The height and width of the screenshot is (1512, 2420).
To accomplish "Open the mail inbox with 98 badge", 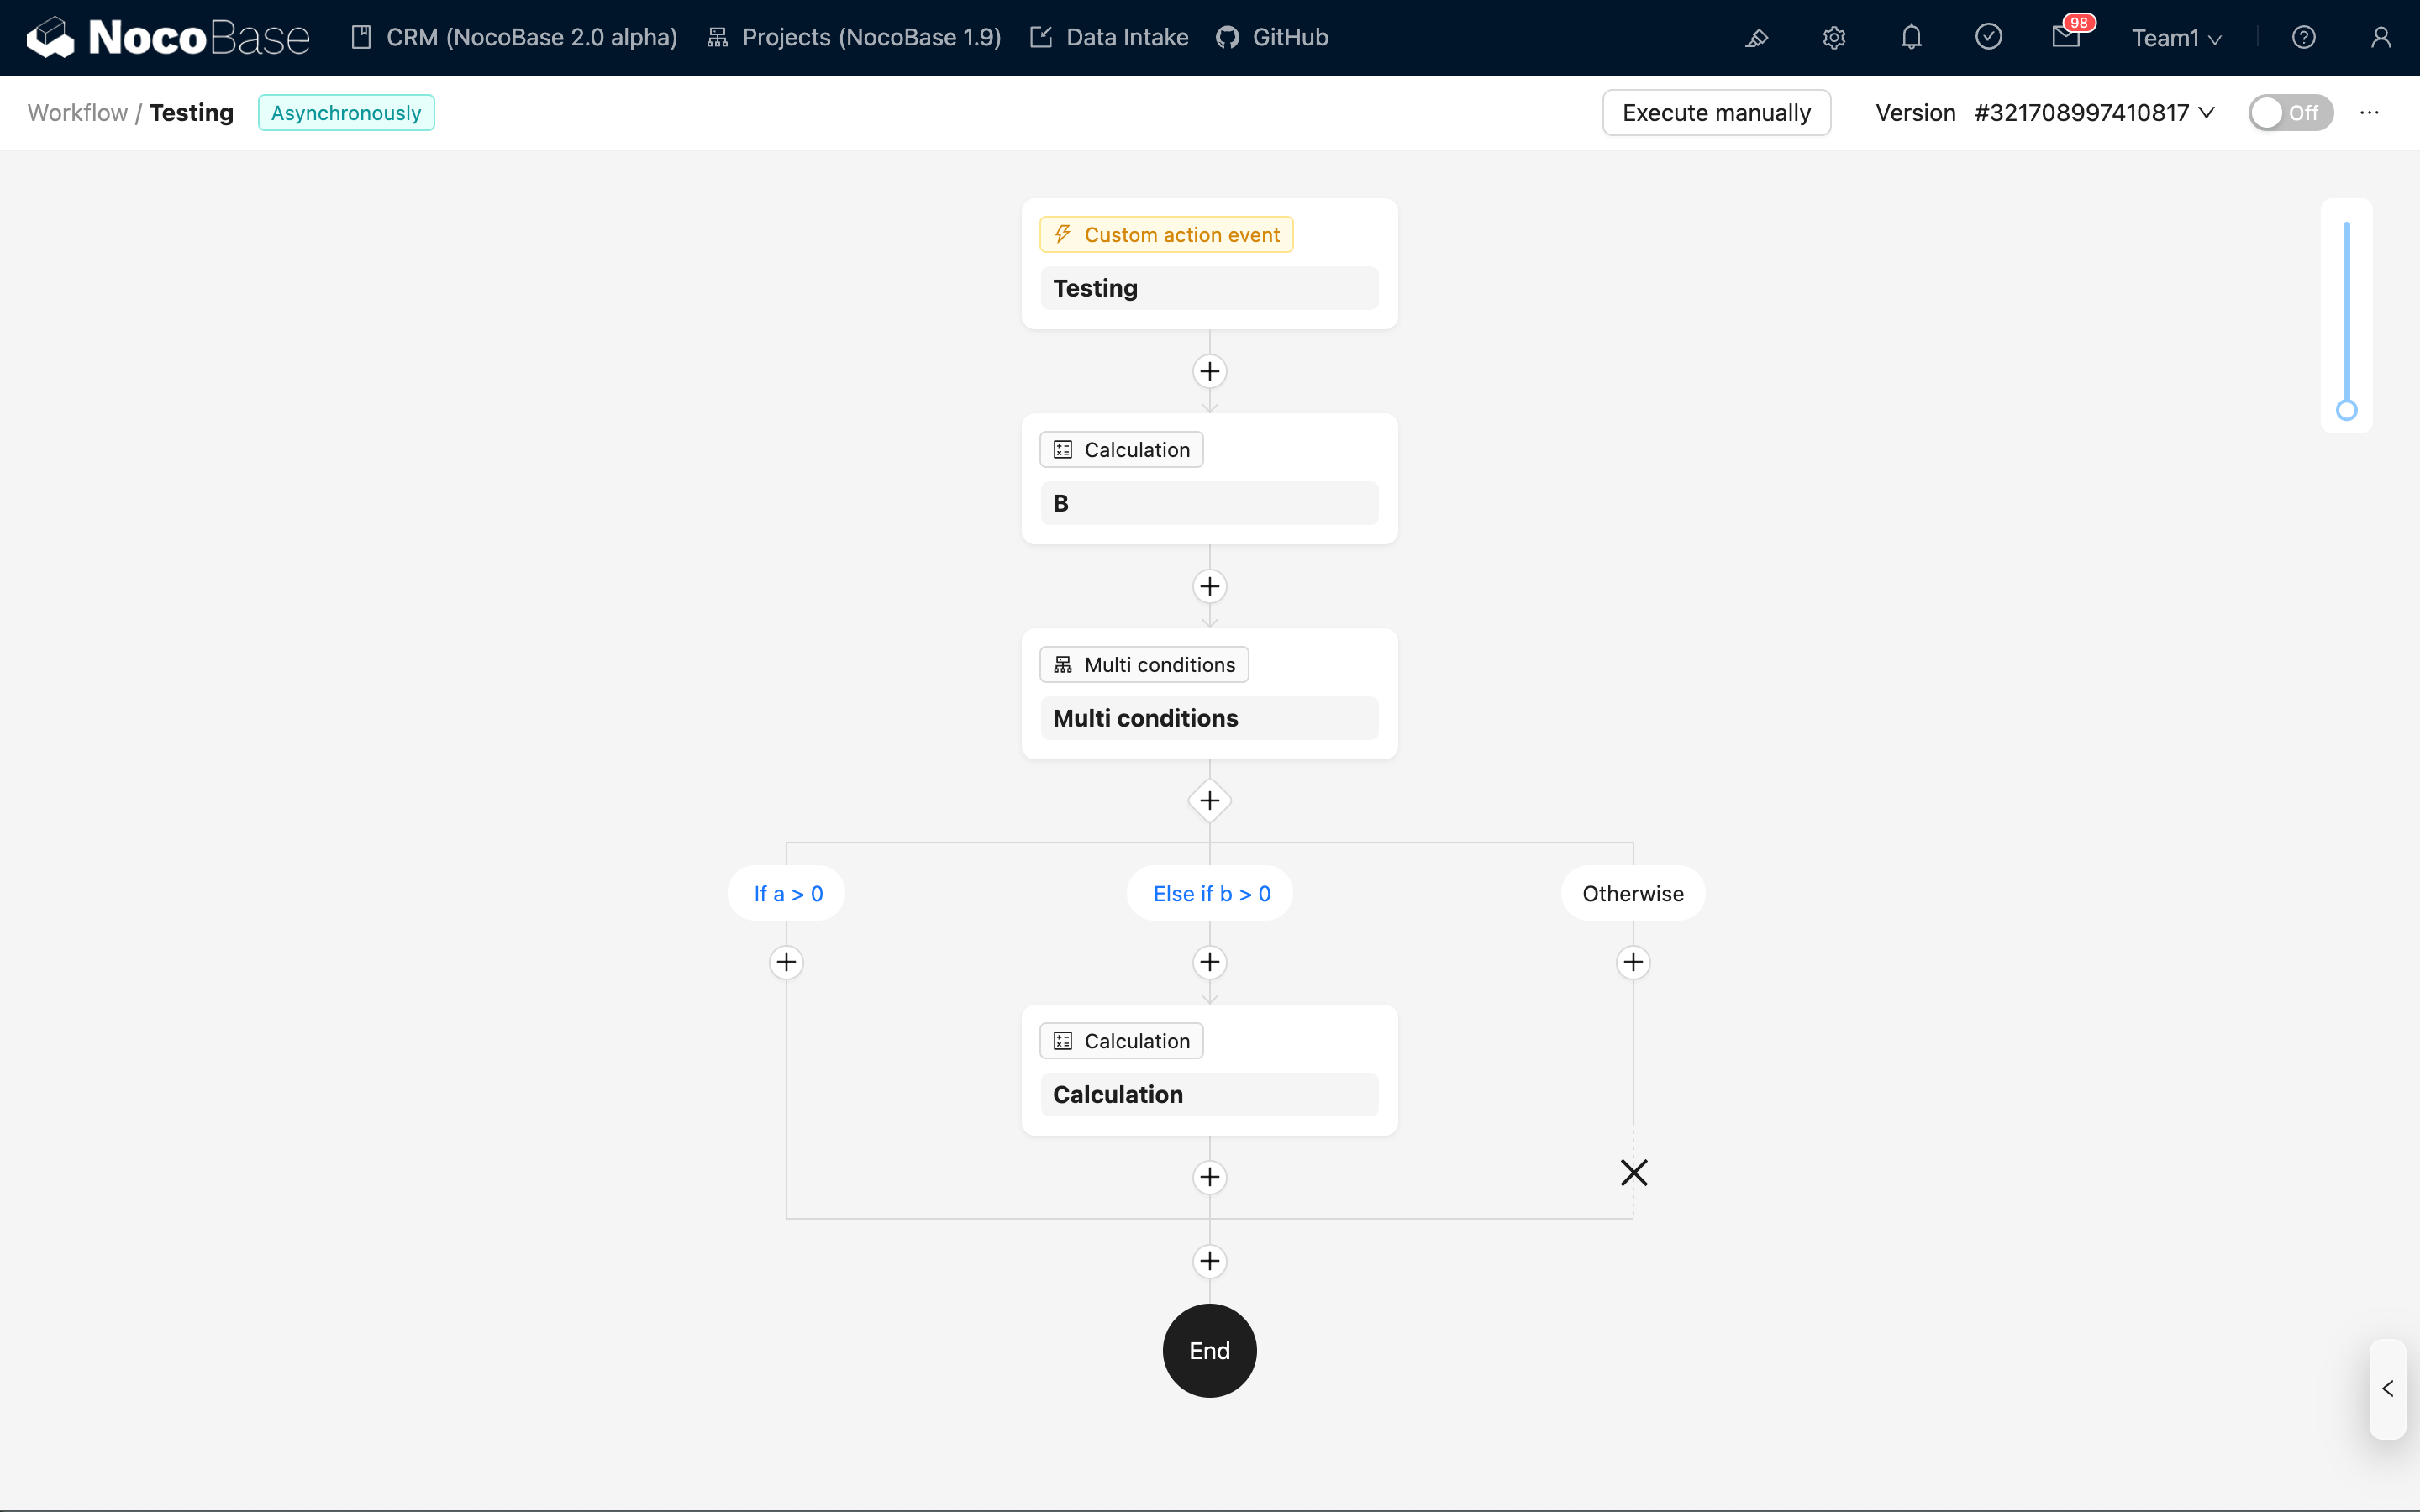I will 2066,38.
